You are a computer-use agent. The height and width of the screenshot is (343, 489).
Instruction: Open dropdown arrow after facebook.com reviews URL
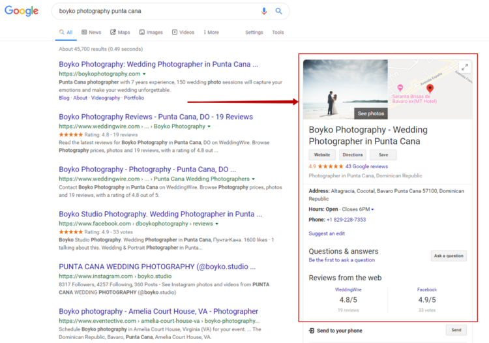(x=216, y=224)
